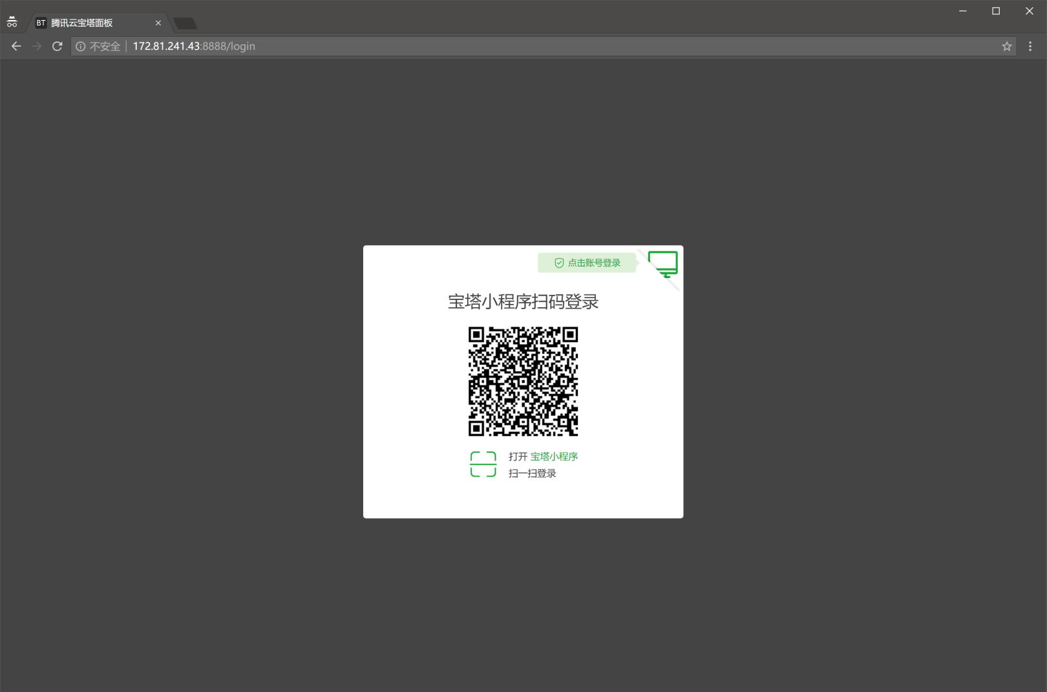Select the 腾讯云宝塔面板 tab
Image resolution: width=1047 pixels, height=692 pixels.
90,23
